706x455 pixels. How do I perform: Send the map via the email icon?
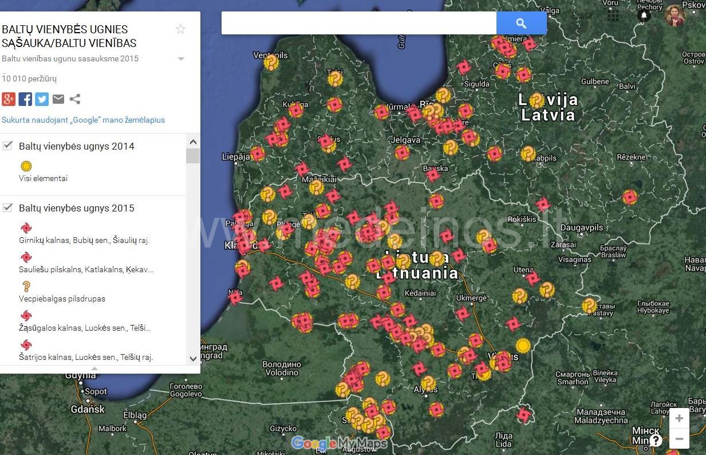pyautogui.click(x=58, y=99)
